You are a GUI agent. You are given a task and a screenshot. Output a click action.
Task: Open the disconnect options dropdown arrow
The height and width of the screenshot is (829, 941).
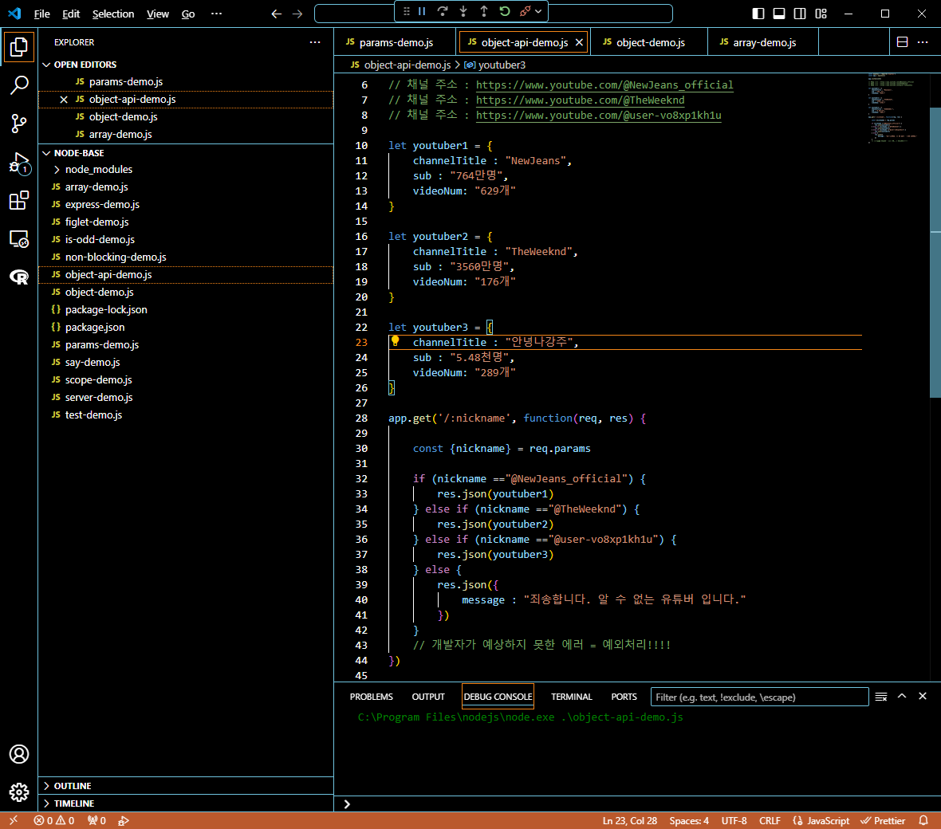(x=538, y=11)
